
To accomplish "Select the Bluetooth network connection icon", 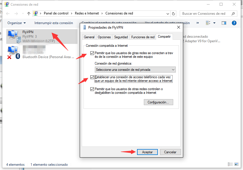I will tap(14, 52).
